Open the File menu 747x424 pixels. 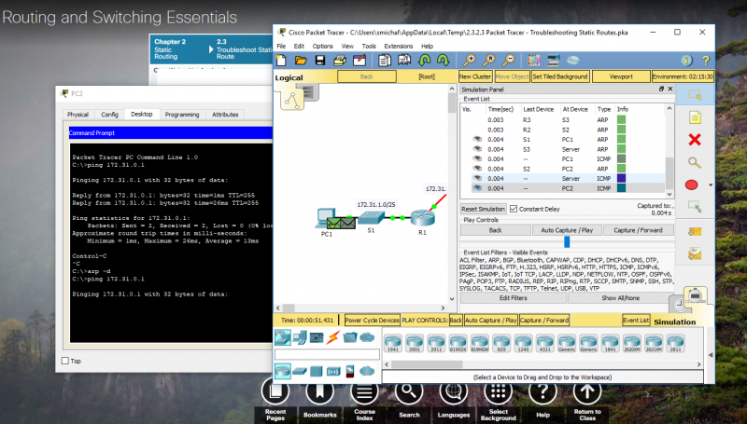click(281, 46)
